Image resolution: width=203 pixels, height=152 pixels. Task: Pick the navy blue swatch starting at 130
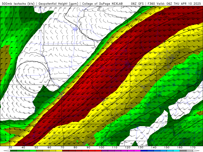pyautogui.click(x=144, y=151)
